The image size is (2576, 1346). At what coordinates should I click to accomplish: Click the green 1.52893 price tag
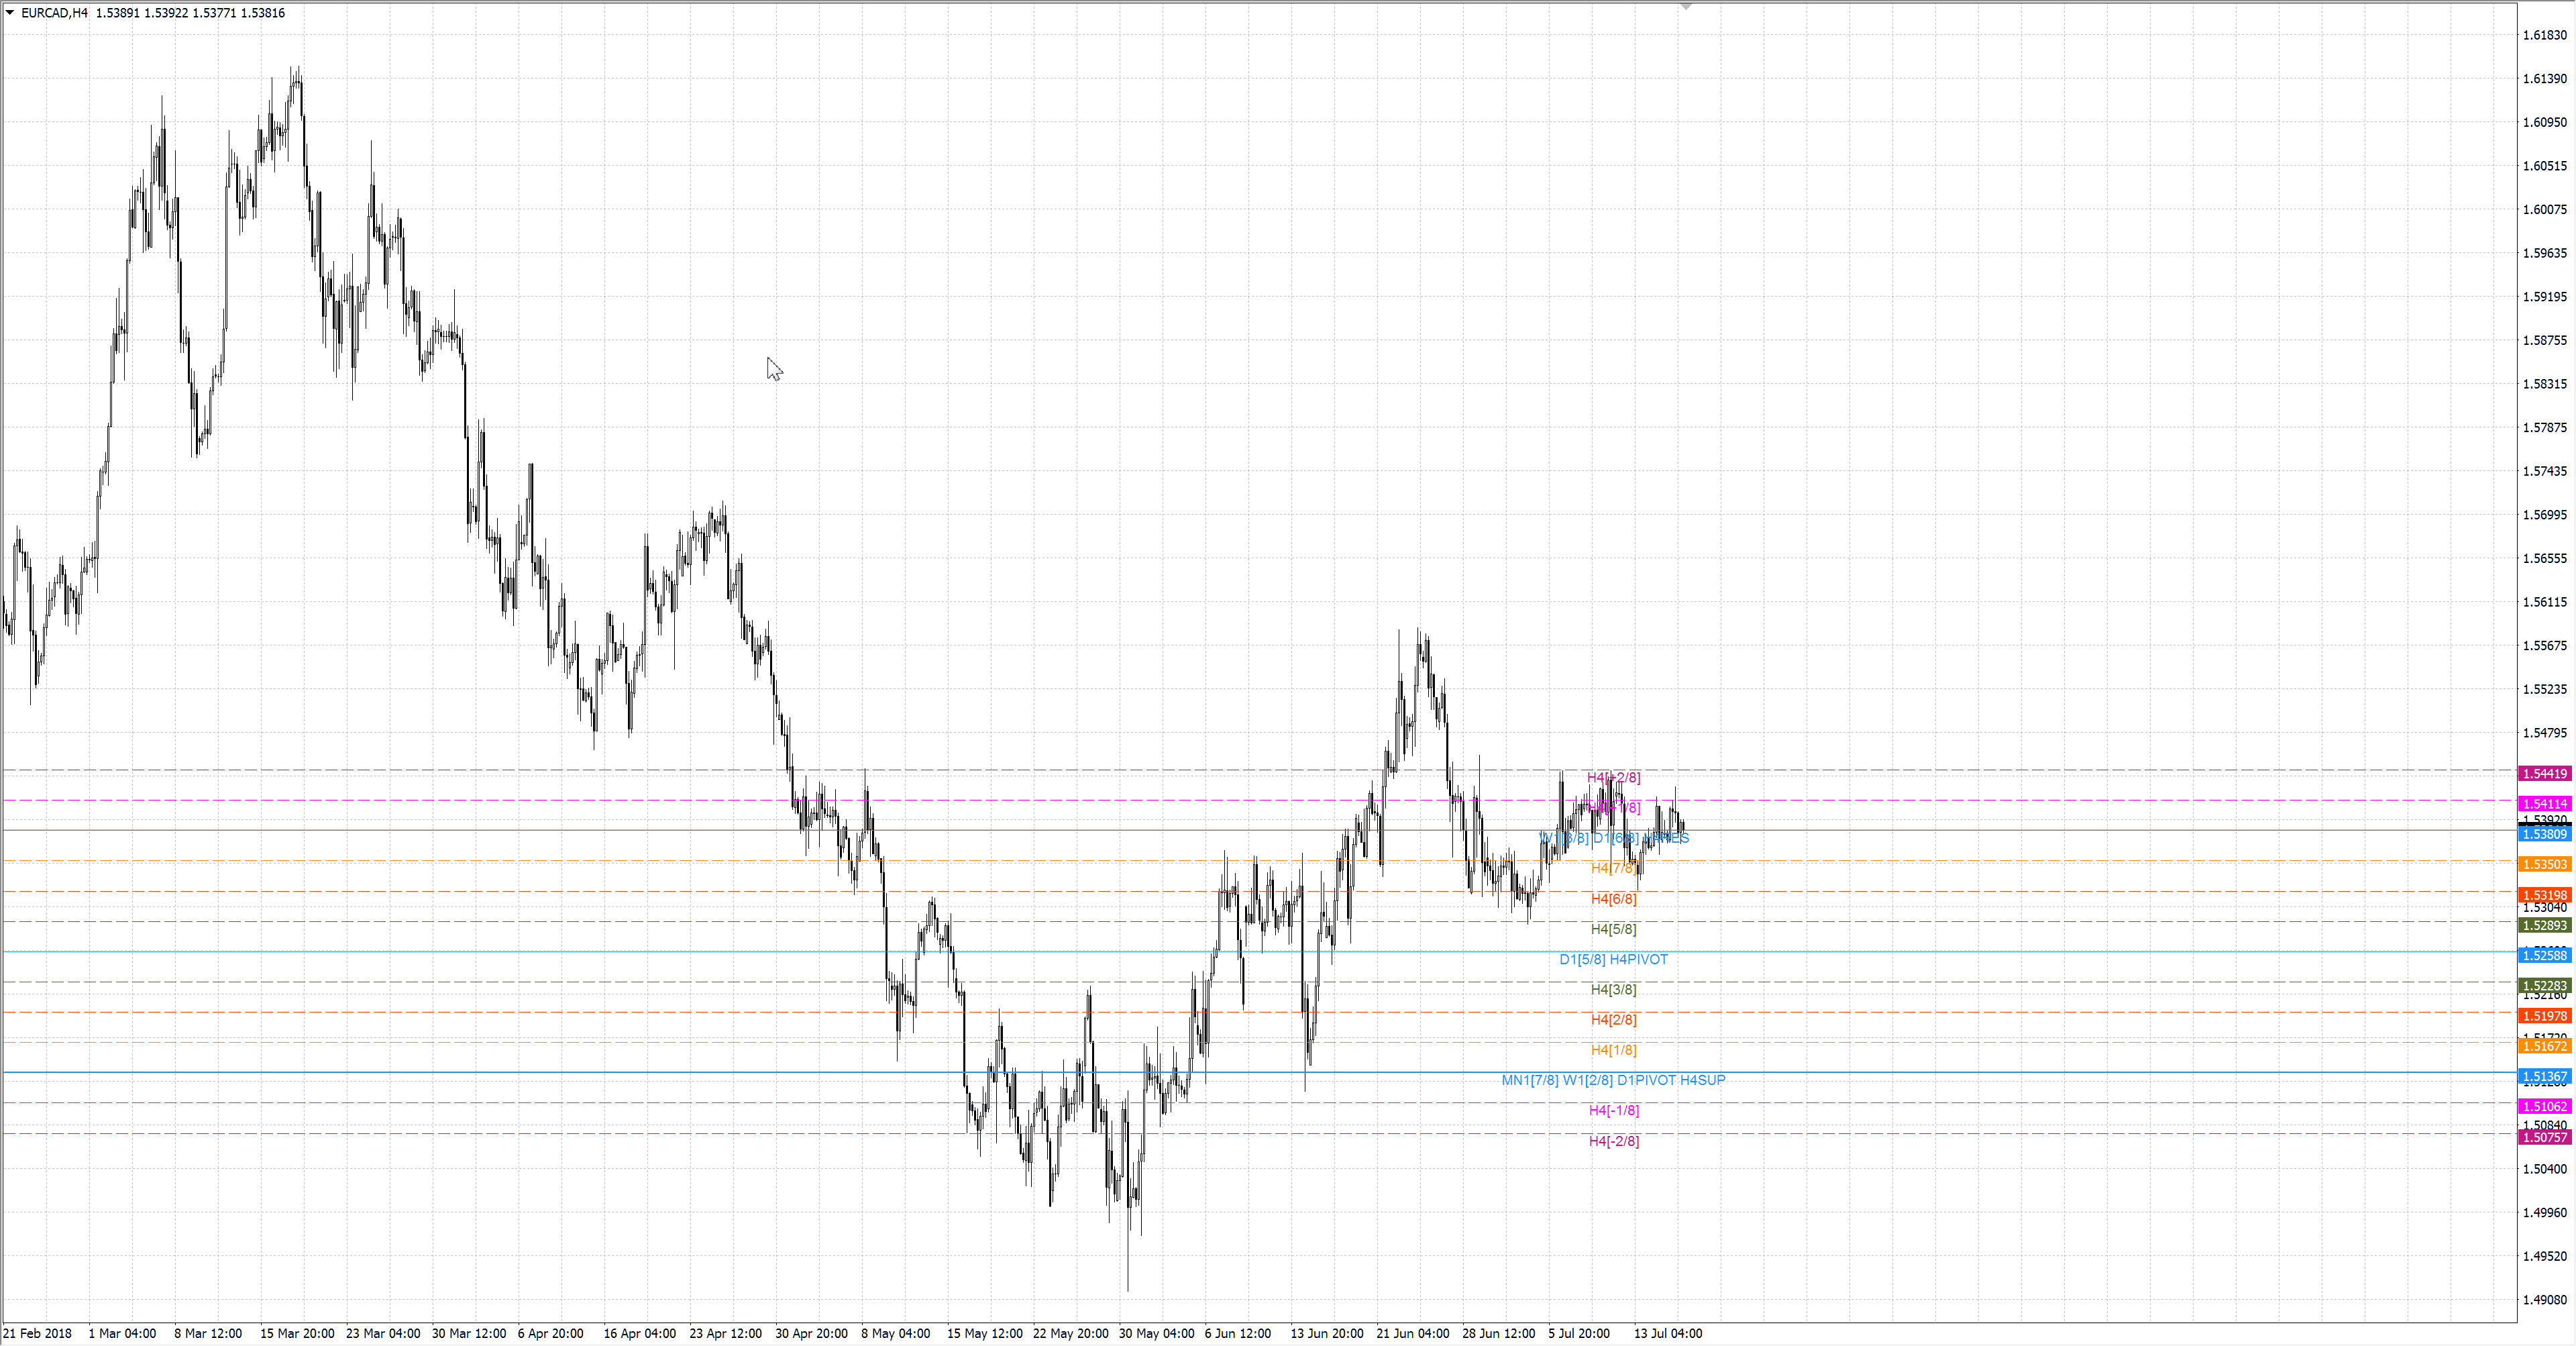pos(2544,925)
